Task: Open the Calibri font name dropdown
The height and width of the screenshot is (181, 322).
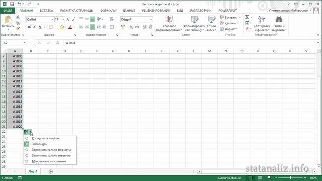Action: click(x=52, y=19)
